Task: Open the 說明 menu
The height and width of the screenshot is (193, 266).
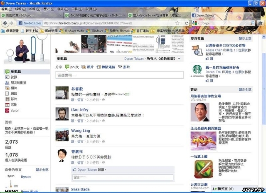Action: [91, 9]
